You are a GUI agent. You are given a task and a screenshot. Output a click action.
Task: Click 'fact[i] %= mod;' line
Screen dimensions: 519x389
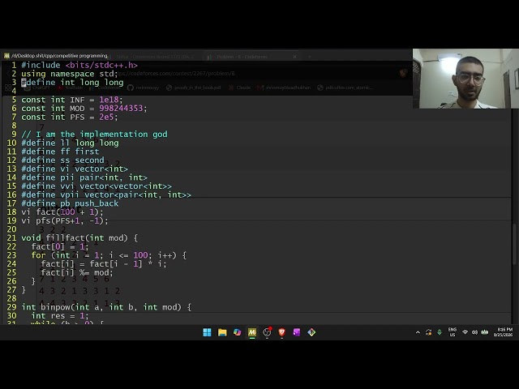[77, 272]
